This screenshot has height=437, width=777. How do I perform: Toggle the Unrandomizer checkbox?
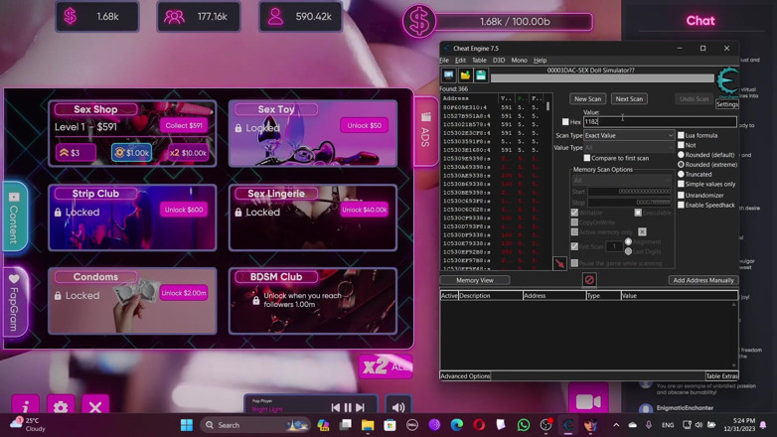point(681,196)
